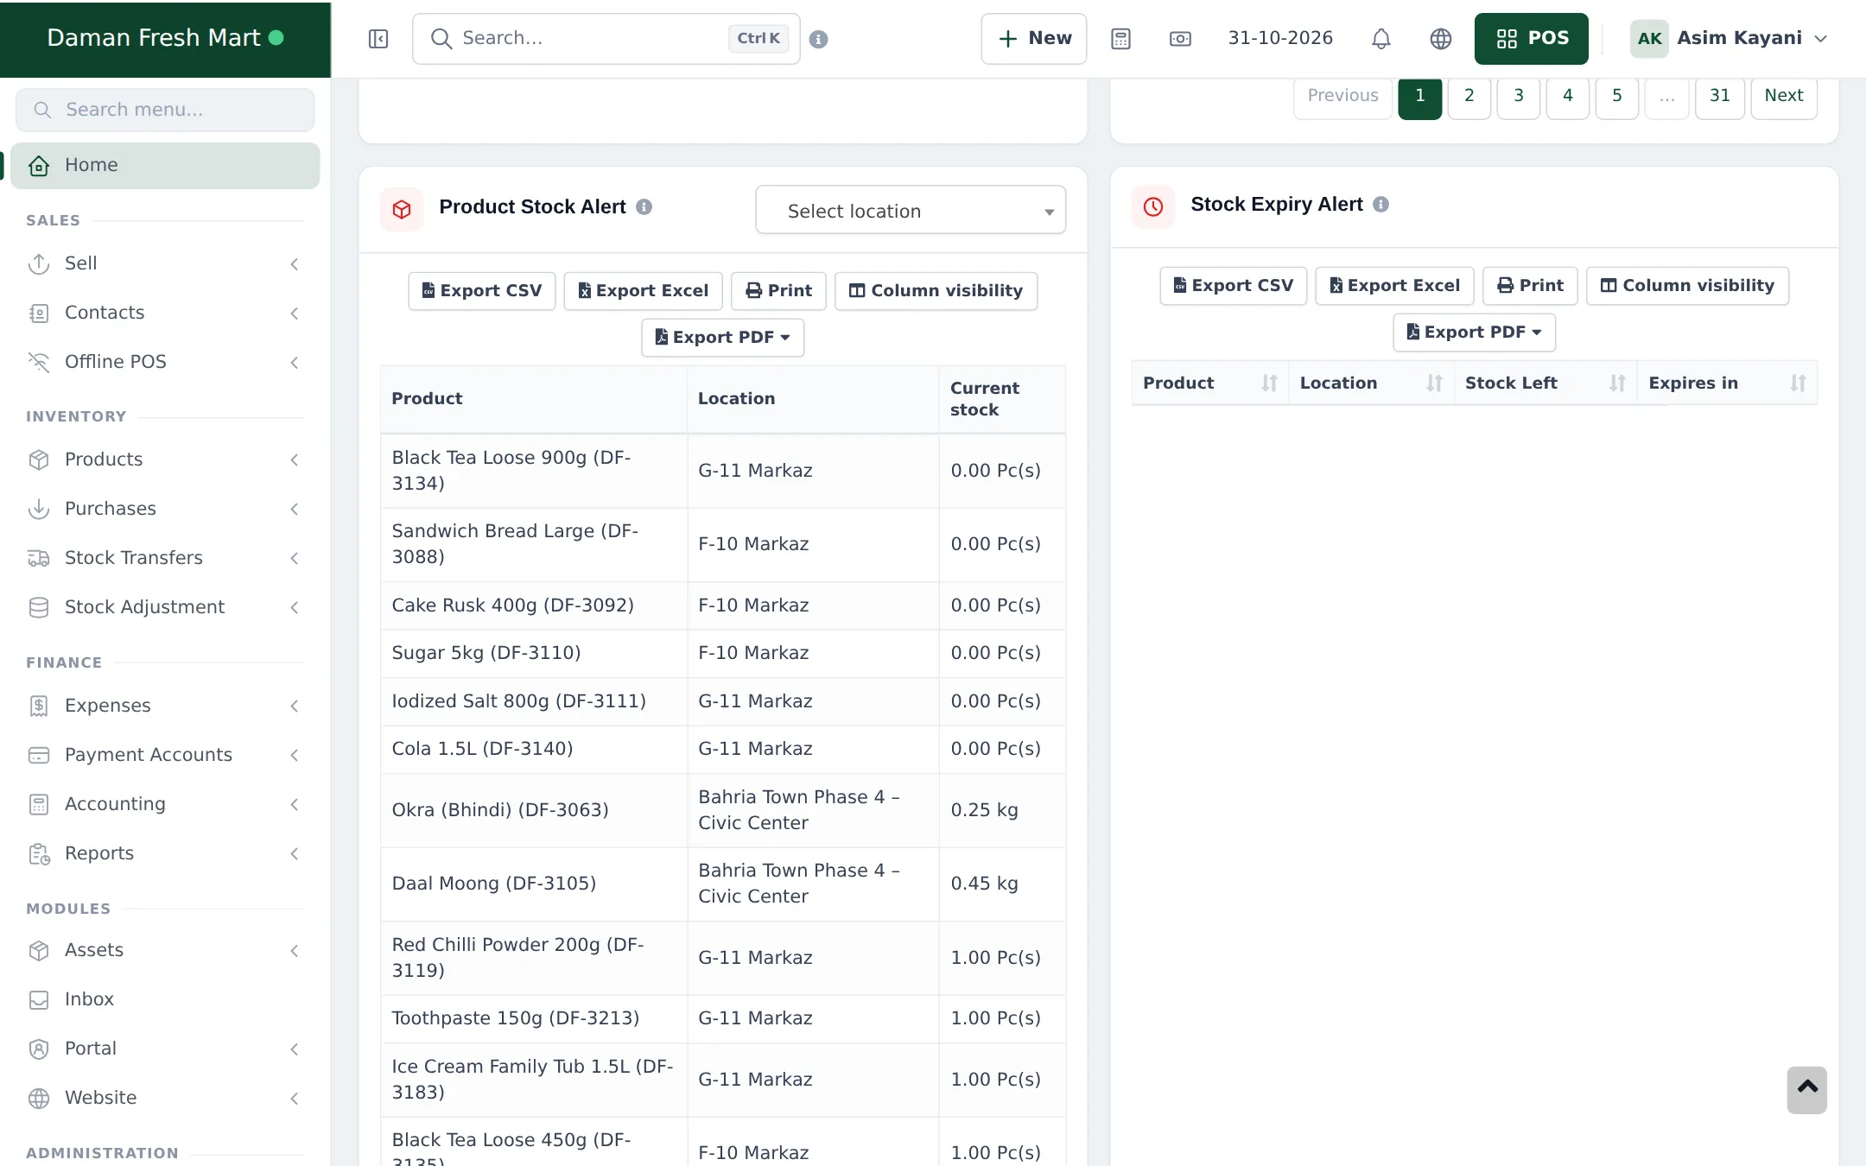Export CSV from Stock Expiry Alert
The height and width of the screenshot is (1166, 1866).
[1233, 286]
